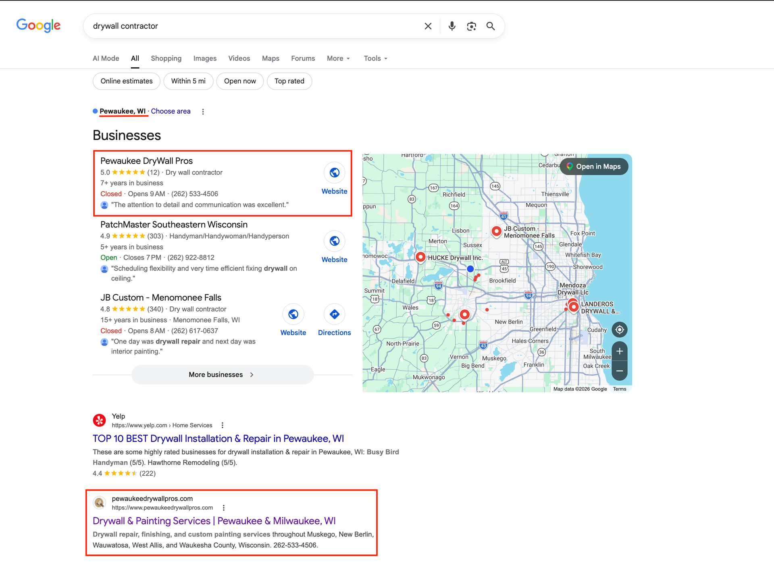Open the Website globe for Pewaukee DryWall Pros

coord(335,173)
